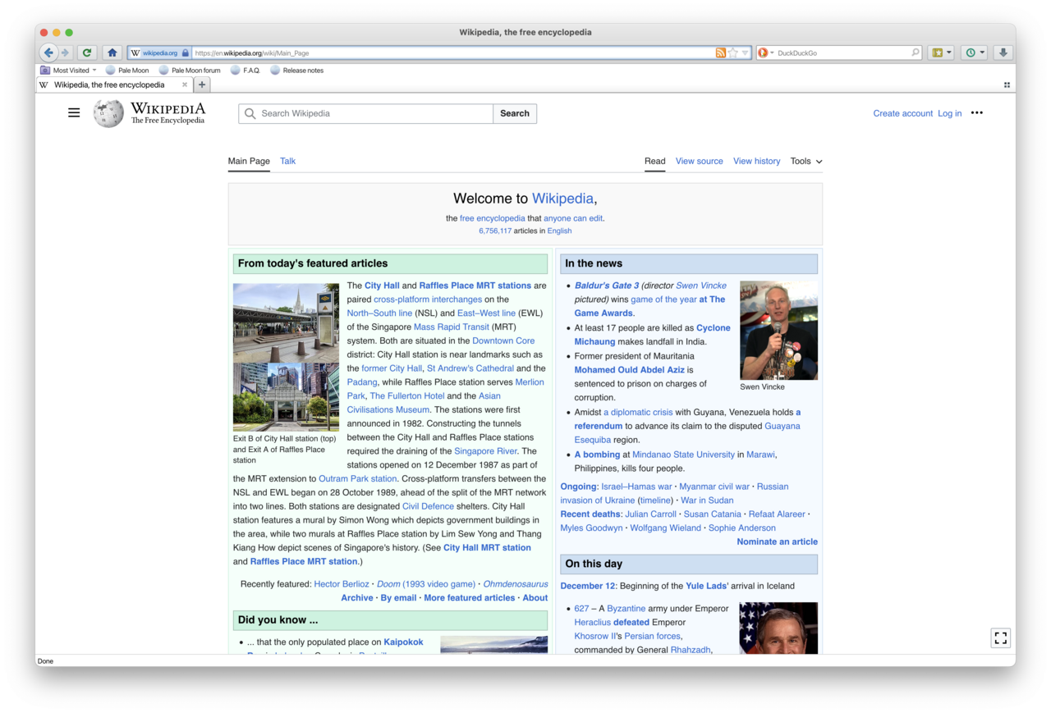Viewport: 1051px width, 713px height.
Task: Click the padlock site identity icon
Action: (x=185, y=53)
